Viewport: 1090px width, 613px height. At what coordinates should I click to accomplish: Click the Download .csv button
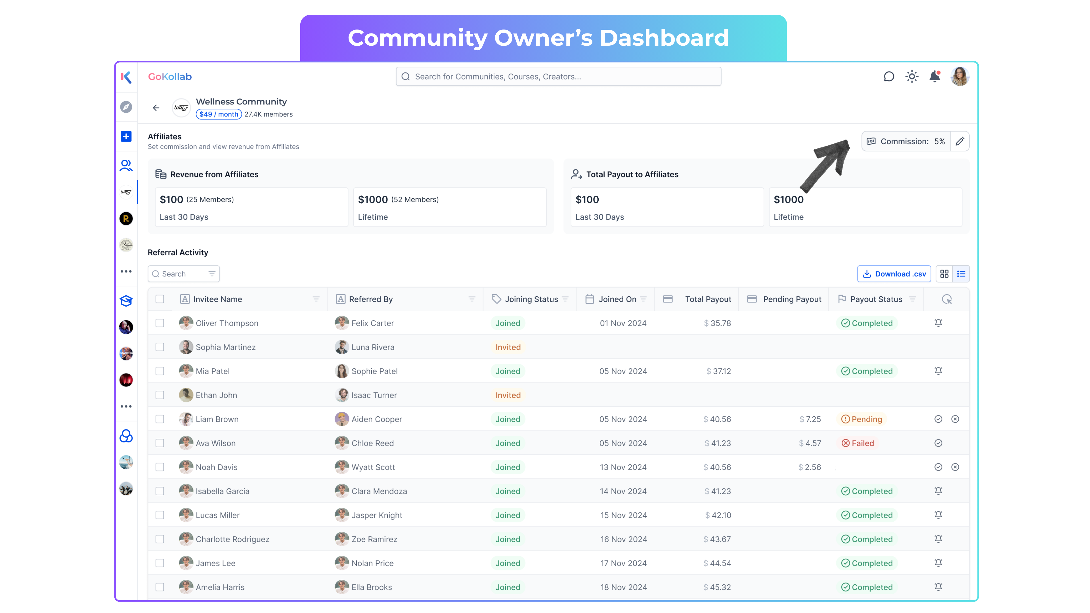point(894,274)
